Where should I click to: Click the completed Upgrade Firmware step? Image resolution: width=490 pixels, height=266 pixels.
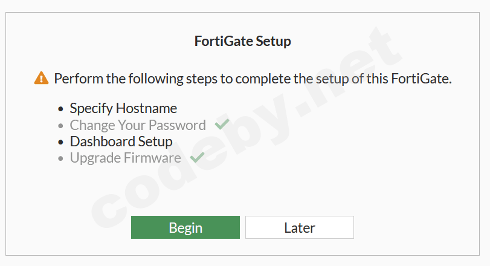point(125,158)
